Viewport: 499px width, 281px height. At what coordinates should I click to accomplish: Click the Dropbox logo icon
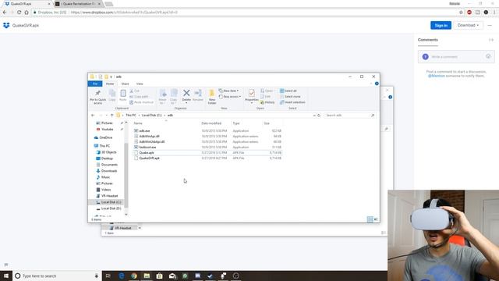(x=6, y=25)
